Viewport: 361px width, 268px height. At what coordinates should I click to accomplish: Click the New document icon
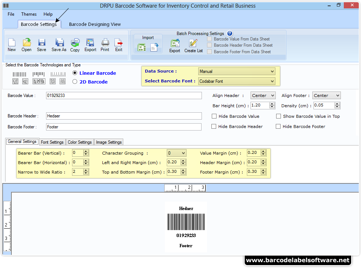(12, 43)
